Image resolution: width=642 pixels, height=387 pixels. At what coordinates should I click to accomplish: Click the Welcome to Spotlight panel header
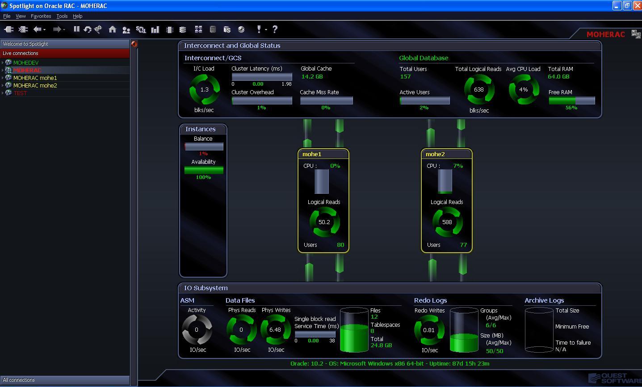tap(65, 44)
